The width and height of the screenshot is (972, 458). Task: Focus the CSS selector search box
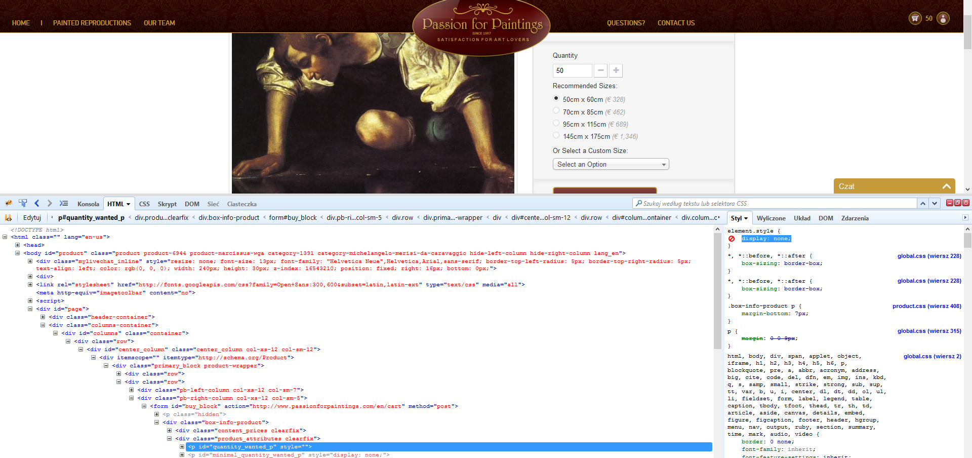click(775, 203)
